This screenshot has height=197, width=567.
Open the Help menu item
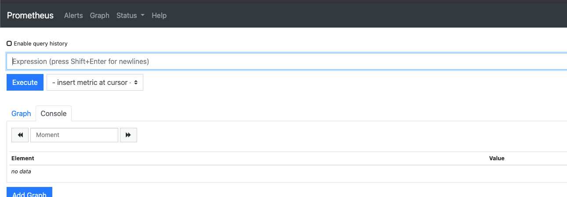point(159,15)
